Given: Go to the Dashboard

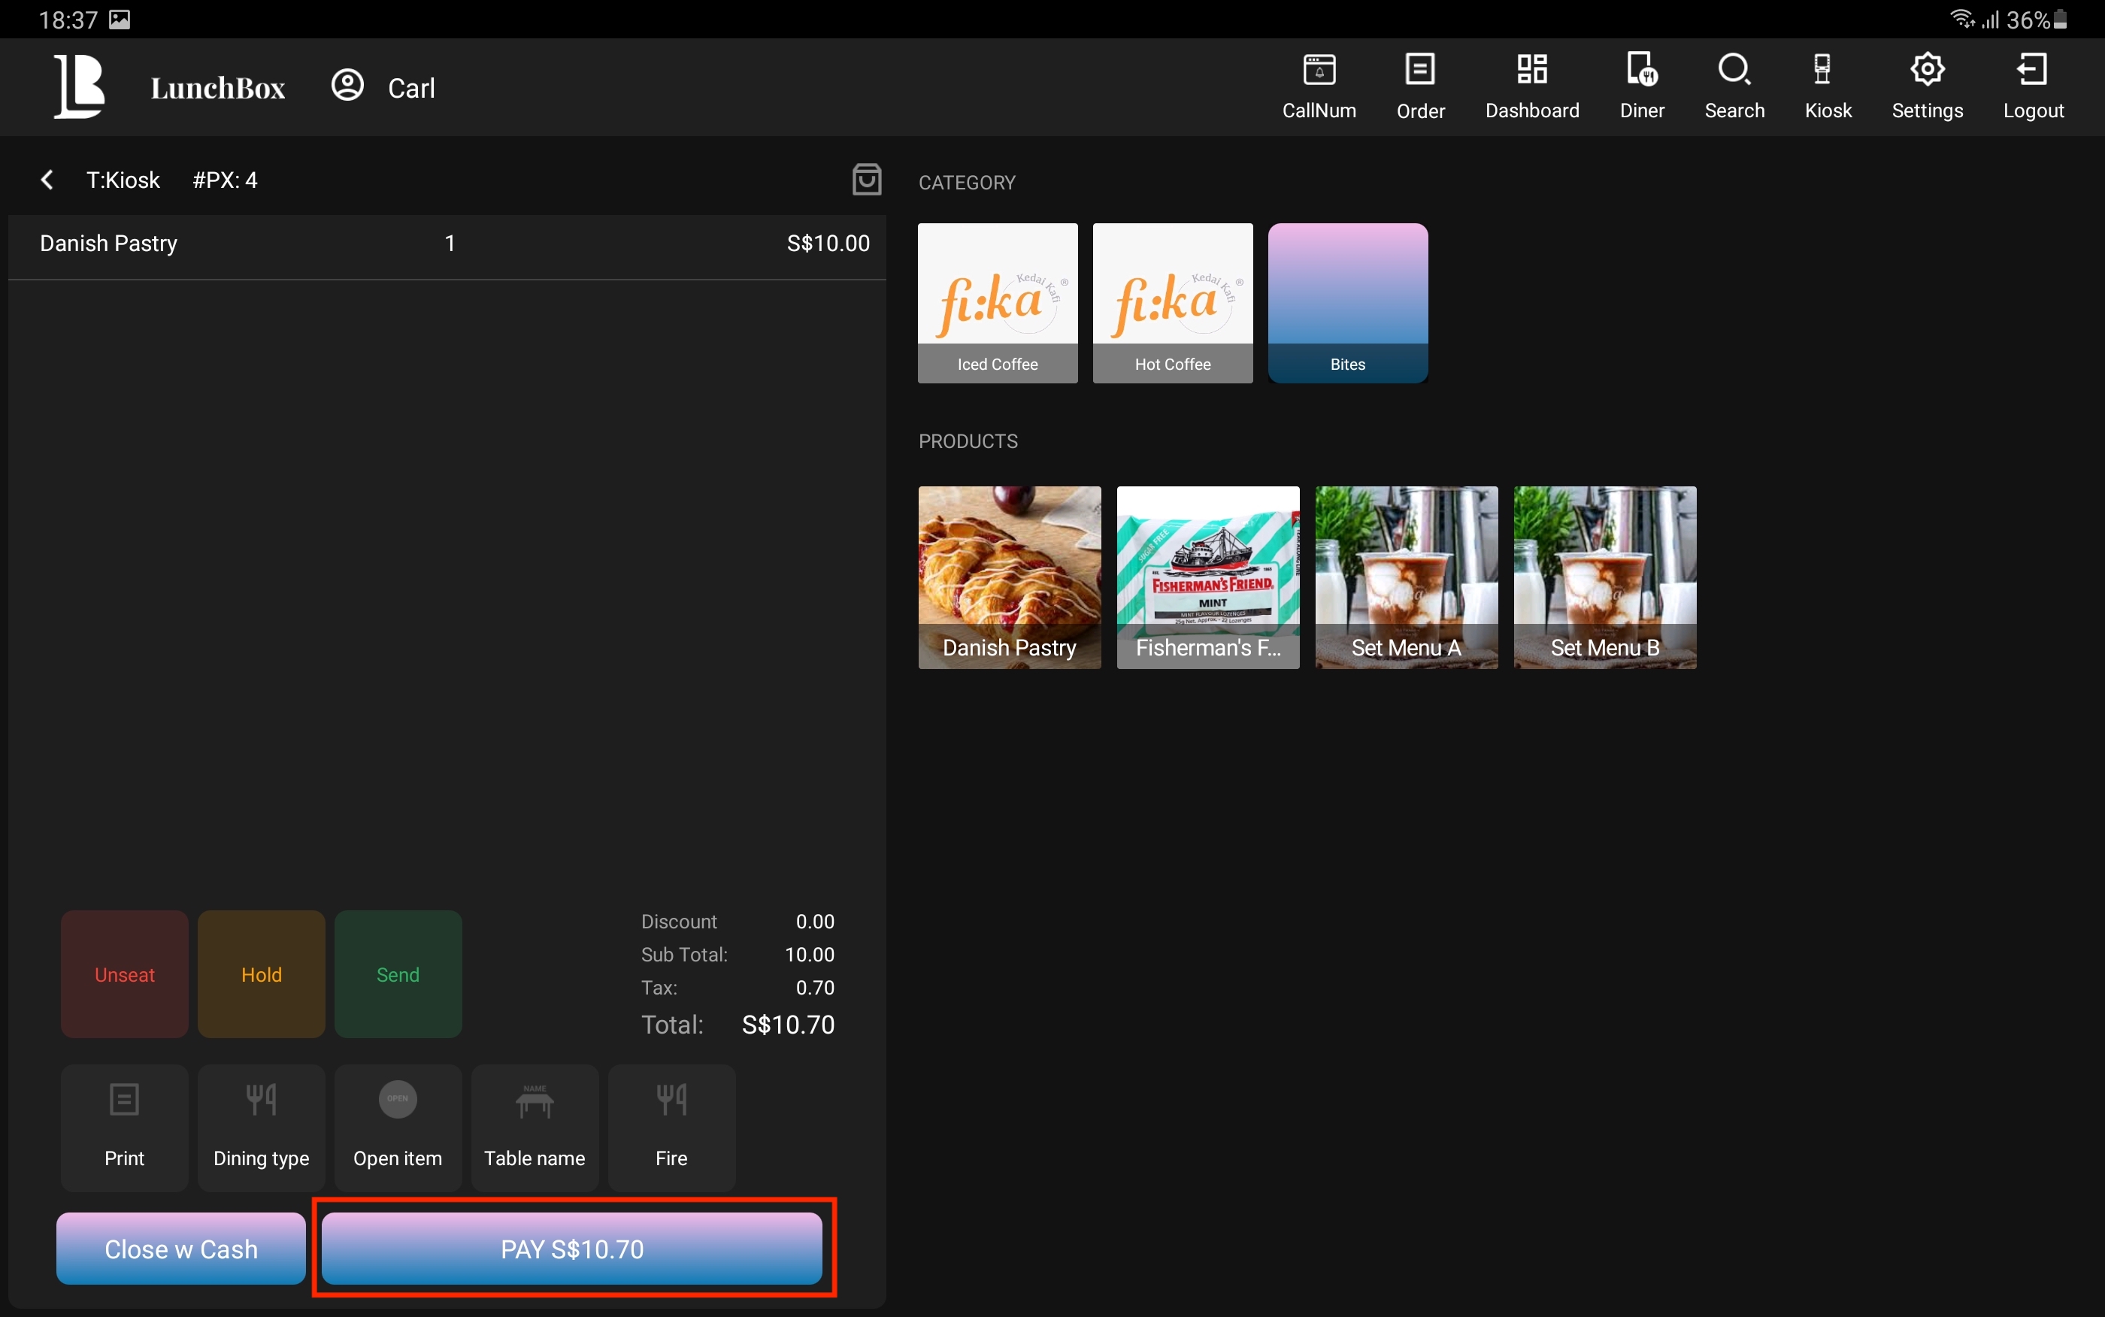Looking at the screenshot, I should coord(1531,86).
